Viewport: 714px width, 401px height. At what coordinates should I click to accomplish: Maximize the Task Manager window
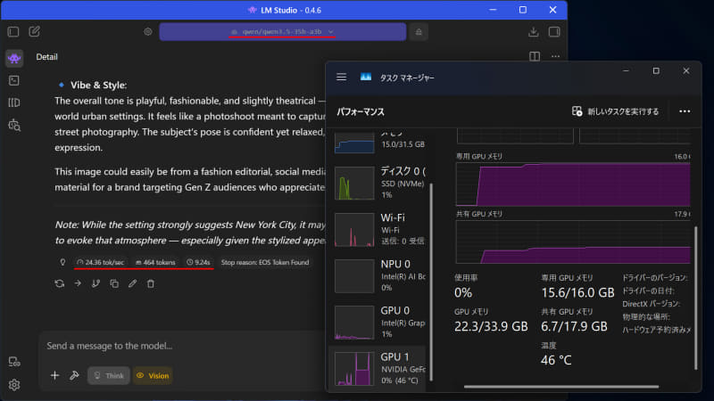(656, 71)
